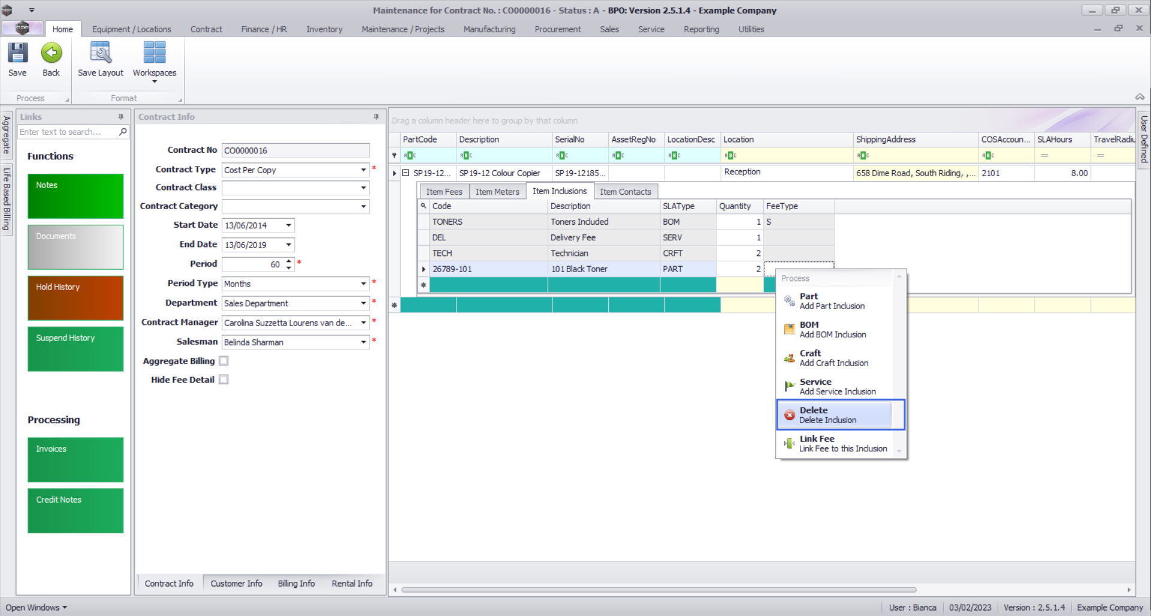Open the Hold History tile
The height and width of the screenshot is (616, 1151).
click(x=75, y=298)
